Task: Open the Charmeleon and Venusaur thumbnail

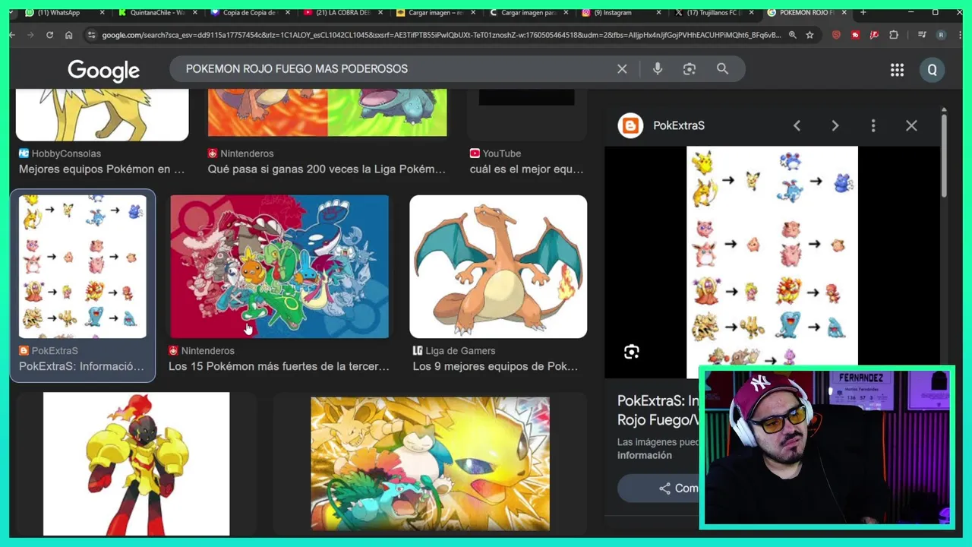Action: point(327,112)
